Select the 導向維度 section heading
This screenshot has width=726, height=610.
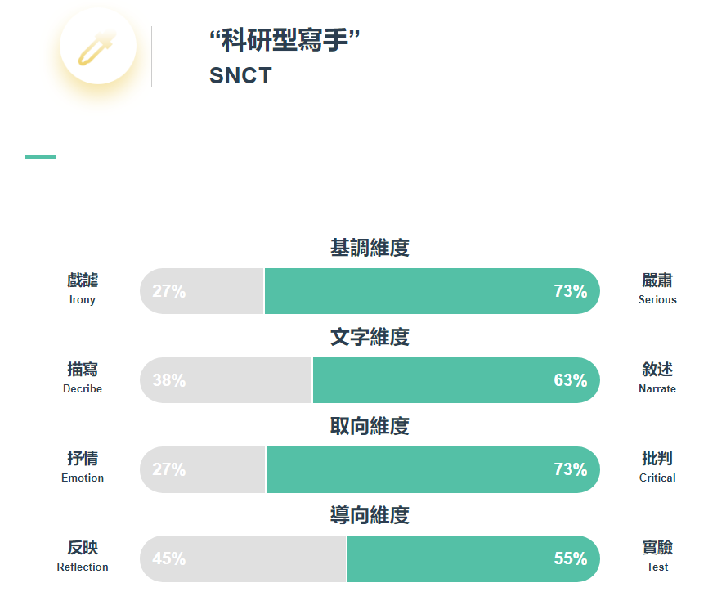click(370, 515)
